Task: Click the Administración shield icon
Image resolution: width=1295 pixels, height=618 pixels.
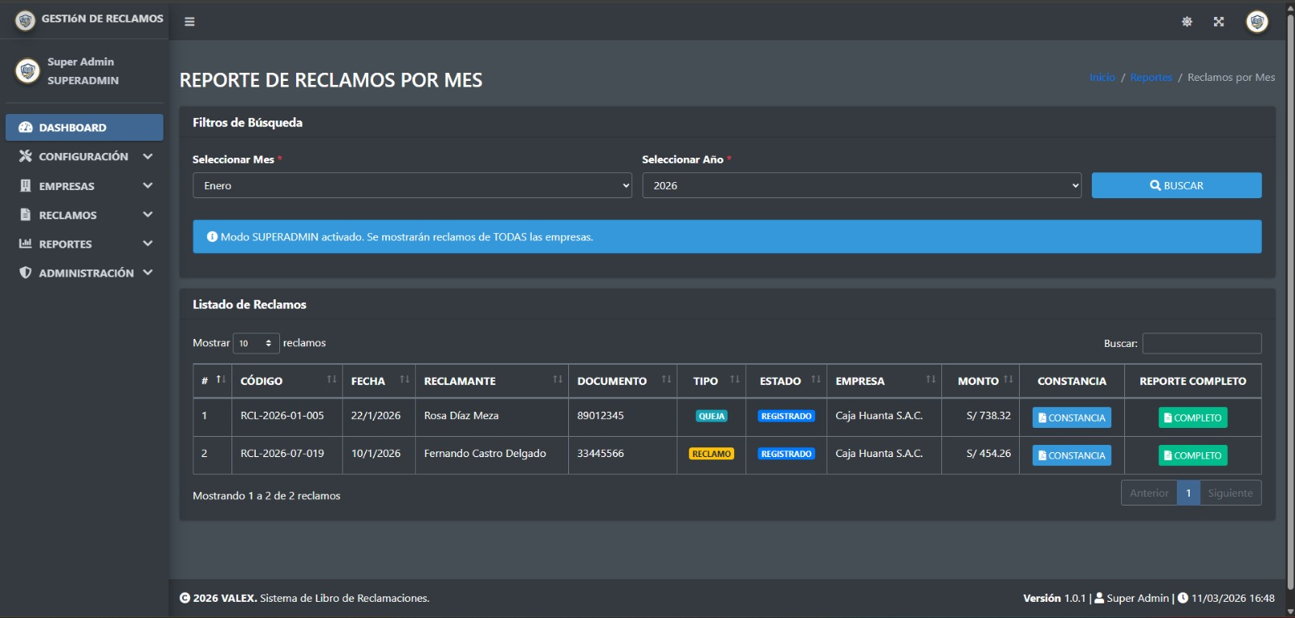Action: (x=26, y=273)
